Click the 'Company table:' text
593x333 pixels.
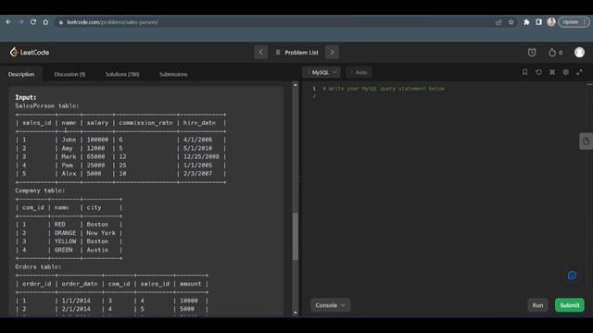[40, 191]
